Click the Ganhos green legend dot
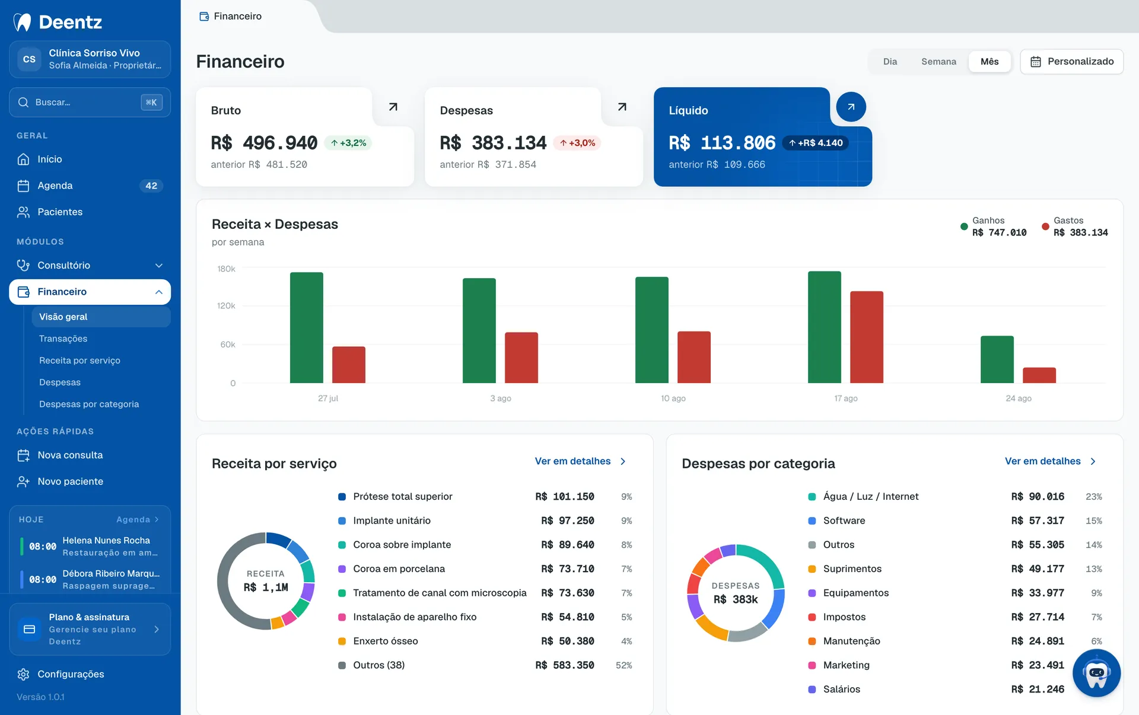Screen dimensions: 1139x715 [964, 226]
